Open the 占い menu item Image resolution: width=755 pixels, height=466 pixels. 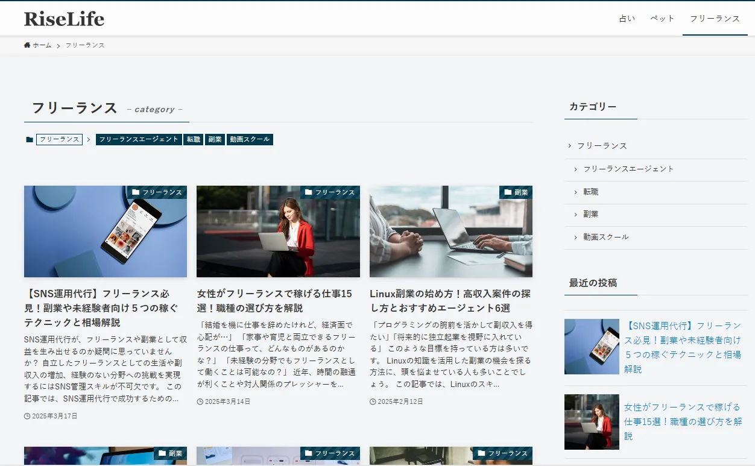[x=627, y=19]
